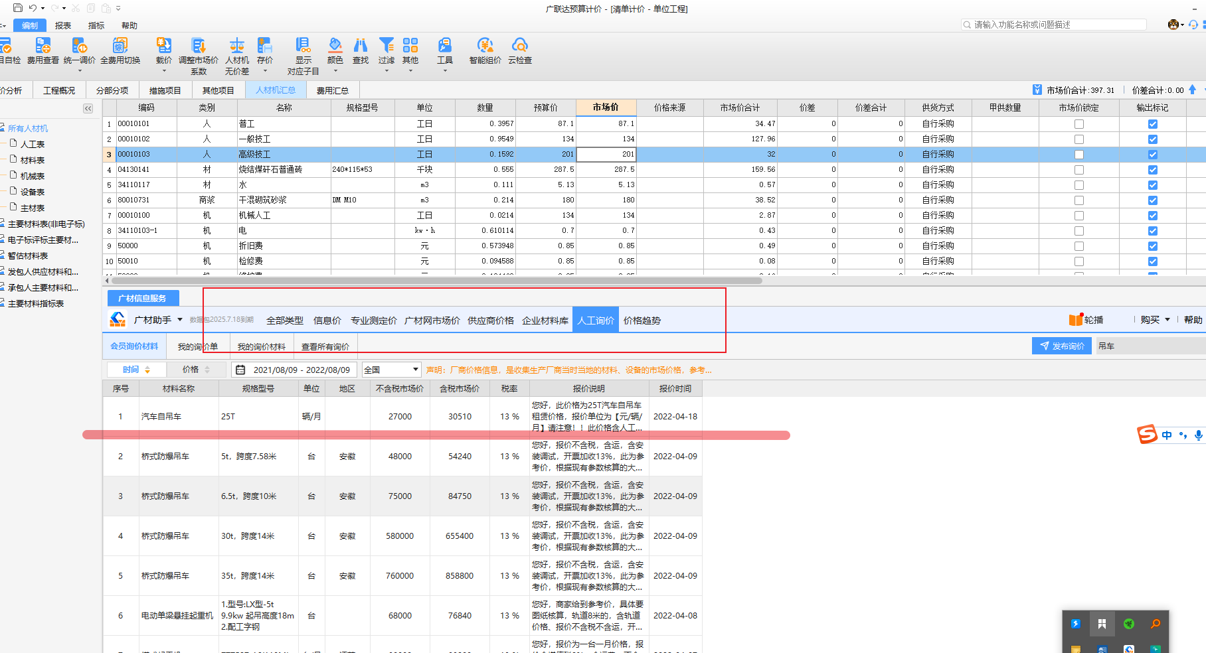1206x653 pixels.
Task: Sort by 价格 button
Action: pyautogui.click(x=196, y=370)
